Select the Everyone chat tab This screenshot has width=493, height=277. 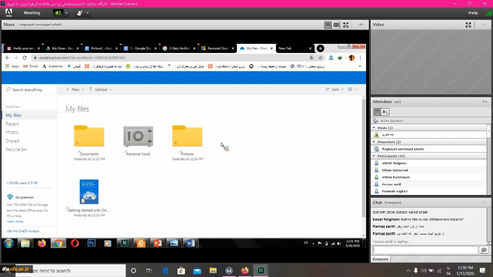pos(381,259)
